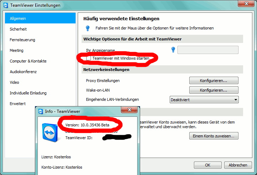This screenshot has width=257, height=175.
Task: Close the Info - TeamViewer dialog
Action: [x=129, y=110]
